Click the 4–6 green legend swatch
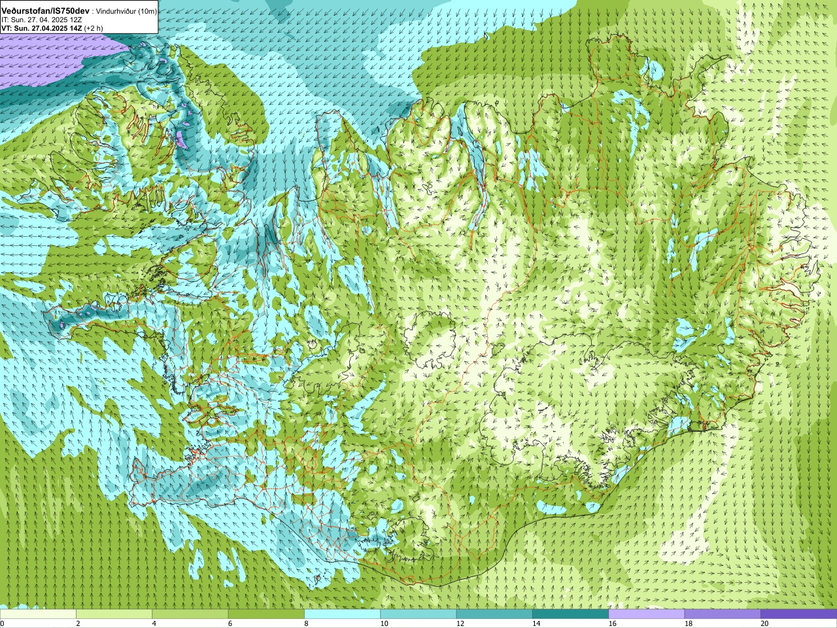 190,614
